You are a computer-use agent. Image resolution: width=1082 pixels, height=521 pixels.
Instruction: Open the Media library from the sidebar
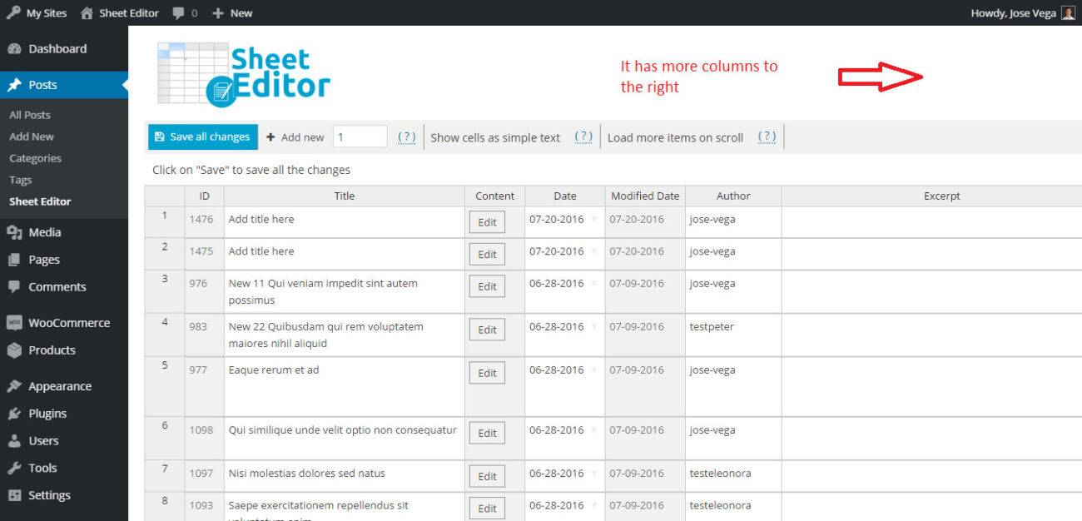(x=13, y=232)
